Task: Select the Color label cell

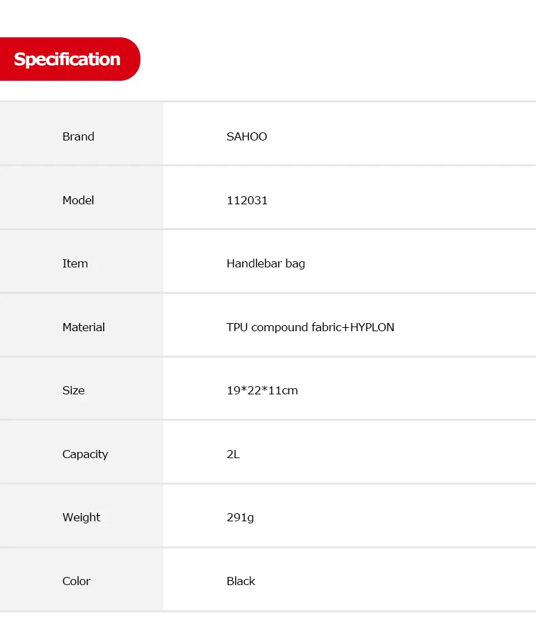Action: [81, 579]
